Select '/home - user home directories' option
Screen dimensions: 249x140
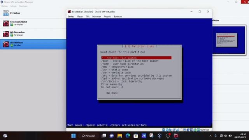tap(122, 64)
